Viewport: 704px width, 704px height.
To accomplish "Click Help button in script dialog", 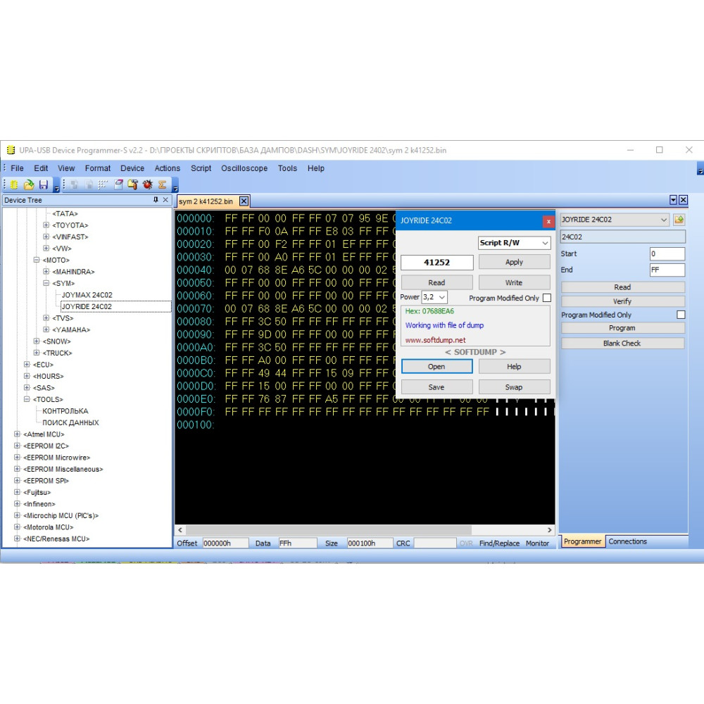I will tap(514, 366).
